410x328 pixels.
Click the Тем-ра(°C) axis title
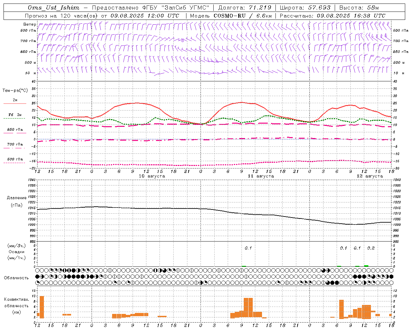click(x=15, y=91)
